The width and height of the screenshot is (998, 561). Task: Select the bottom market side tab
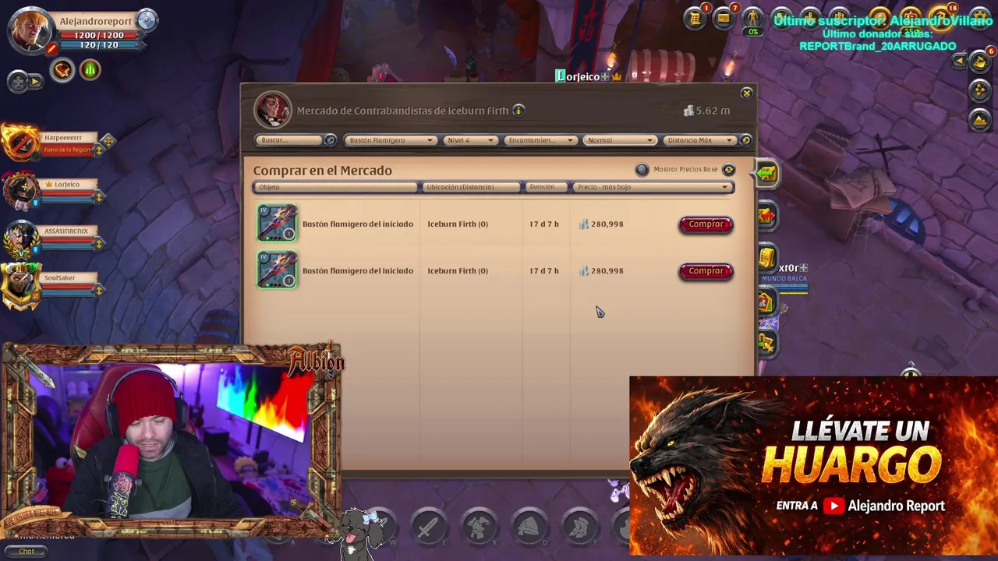coord(767,342)
